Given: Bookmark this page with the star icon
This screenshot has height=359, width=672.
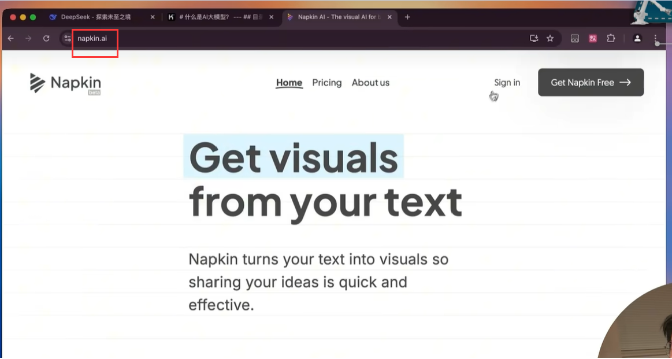Looking at the screenshot, I should [550, 39].
